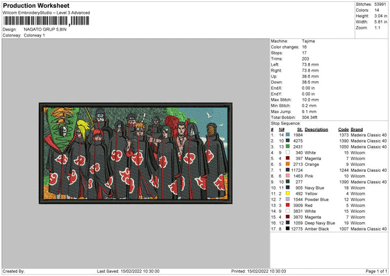The height and width of the screenshot is (276, 390).
Task: Click the "Code" column header
Action: (x=343, y=130)
